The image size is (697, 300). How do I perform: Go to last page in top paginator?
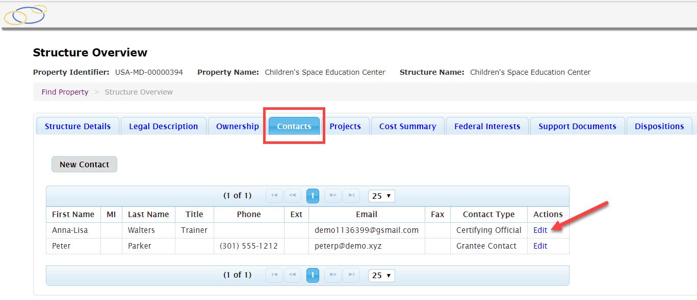pyautogui.click(x=351, y=196)
